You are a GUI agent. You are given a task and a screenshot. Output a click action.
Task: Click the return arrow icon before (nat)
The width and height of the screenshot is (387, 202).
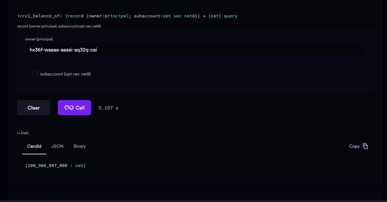18,133
